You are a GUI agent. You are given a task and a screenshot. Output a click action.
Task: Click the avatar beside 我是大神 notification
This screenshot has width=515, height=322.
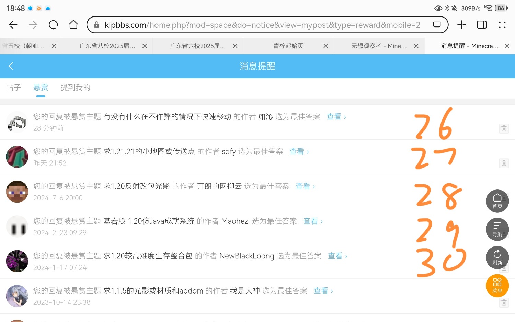click(17, 296)
